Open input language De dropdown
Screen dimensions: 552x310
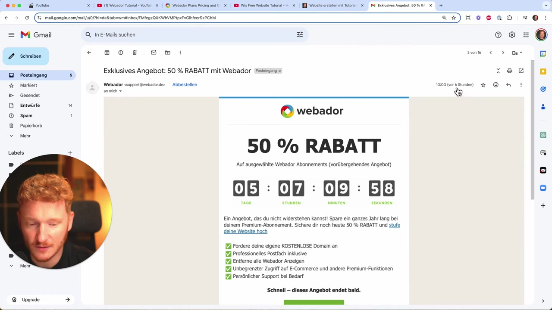(x=517, y=53)
